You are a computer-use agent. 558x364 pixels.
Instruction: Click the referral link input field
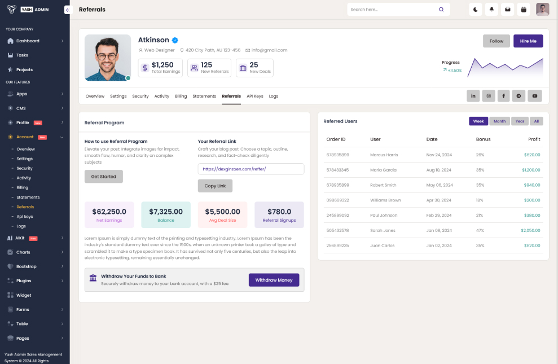click(x=251, y=169)
